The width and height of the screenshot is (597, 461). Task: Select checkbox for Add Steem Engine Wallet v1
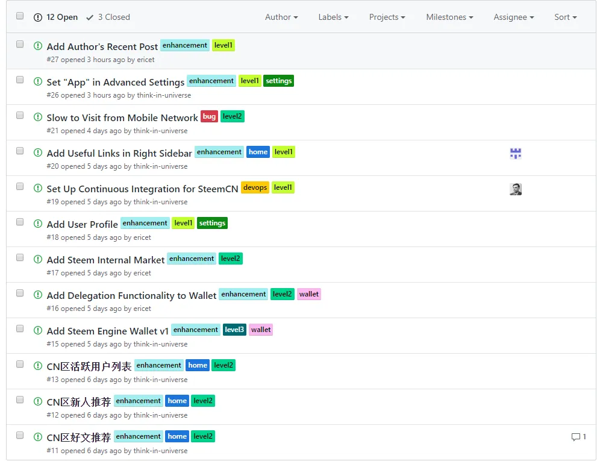[20, 329]
